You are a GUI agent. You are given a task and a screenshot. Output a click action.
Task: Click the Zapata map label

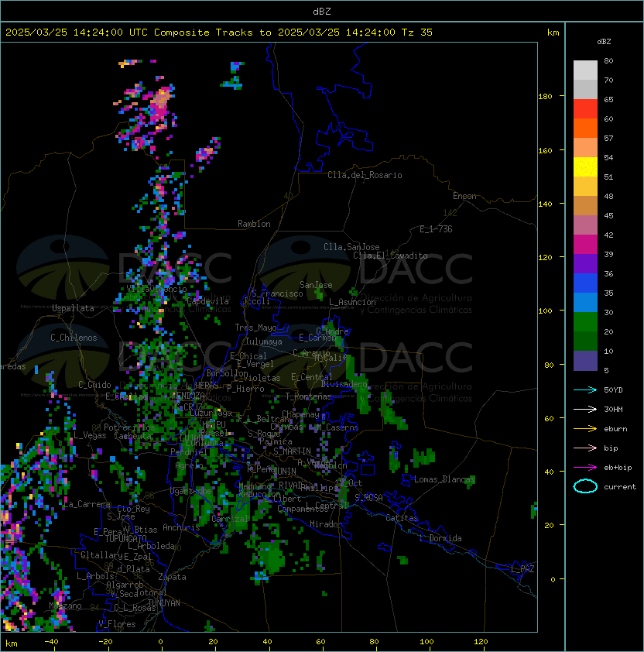tap(172, 577)
